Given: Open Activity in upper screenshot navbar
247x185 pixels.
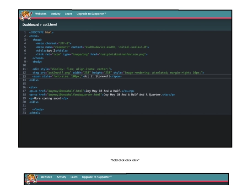Looking at the screenshot, I should (x=56, y=14).
